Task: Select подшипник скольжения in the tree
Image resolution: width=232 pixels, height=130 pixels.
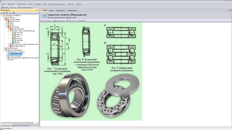Action: (17, 52)
